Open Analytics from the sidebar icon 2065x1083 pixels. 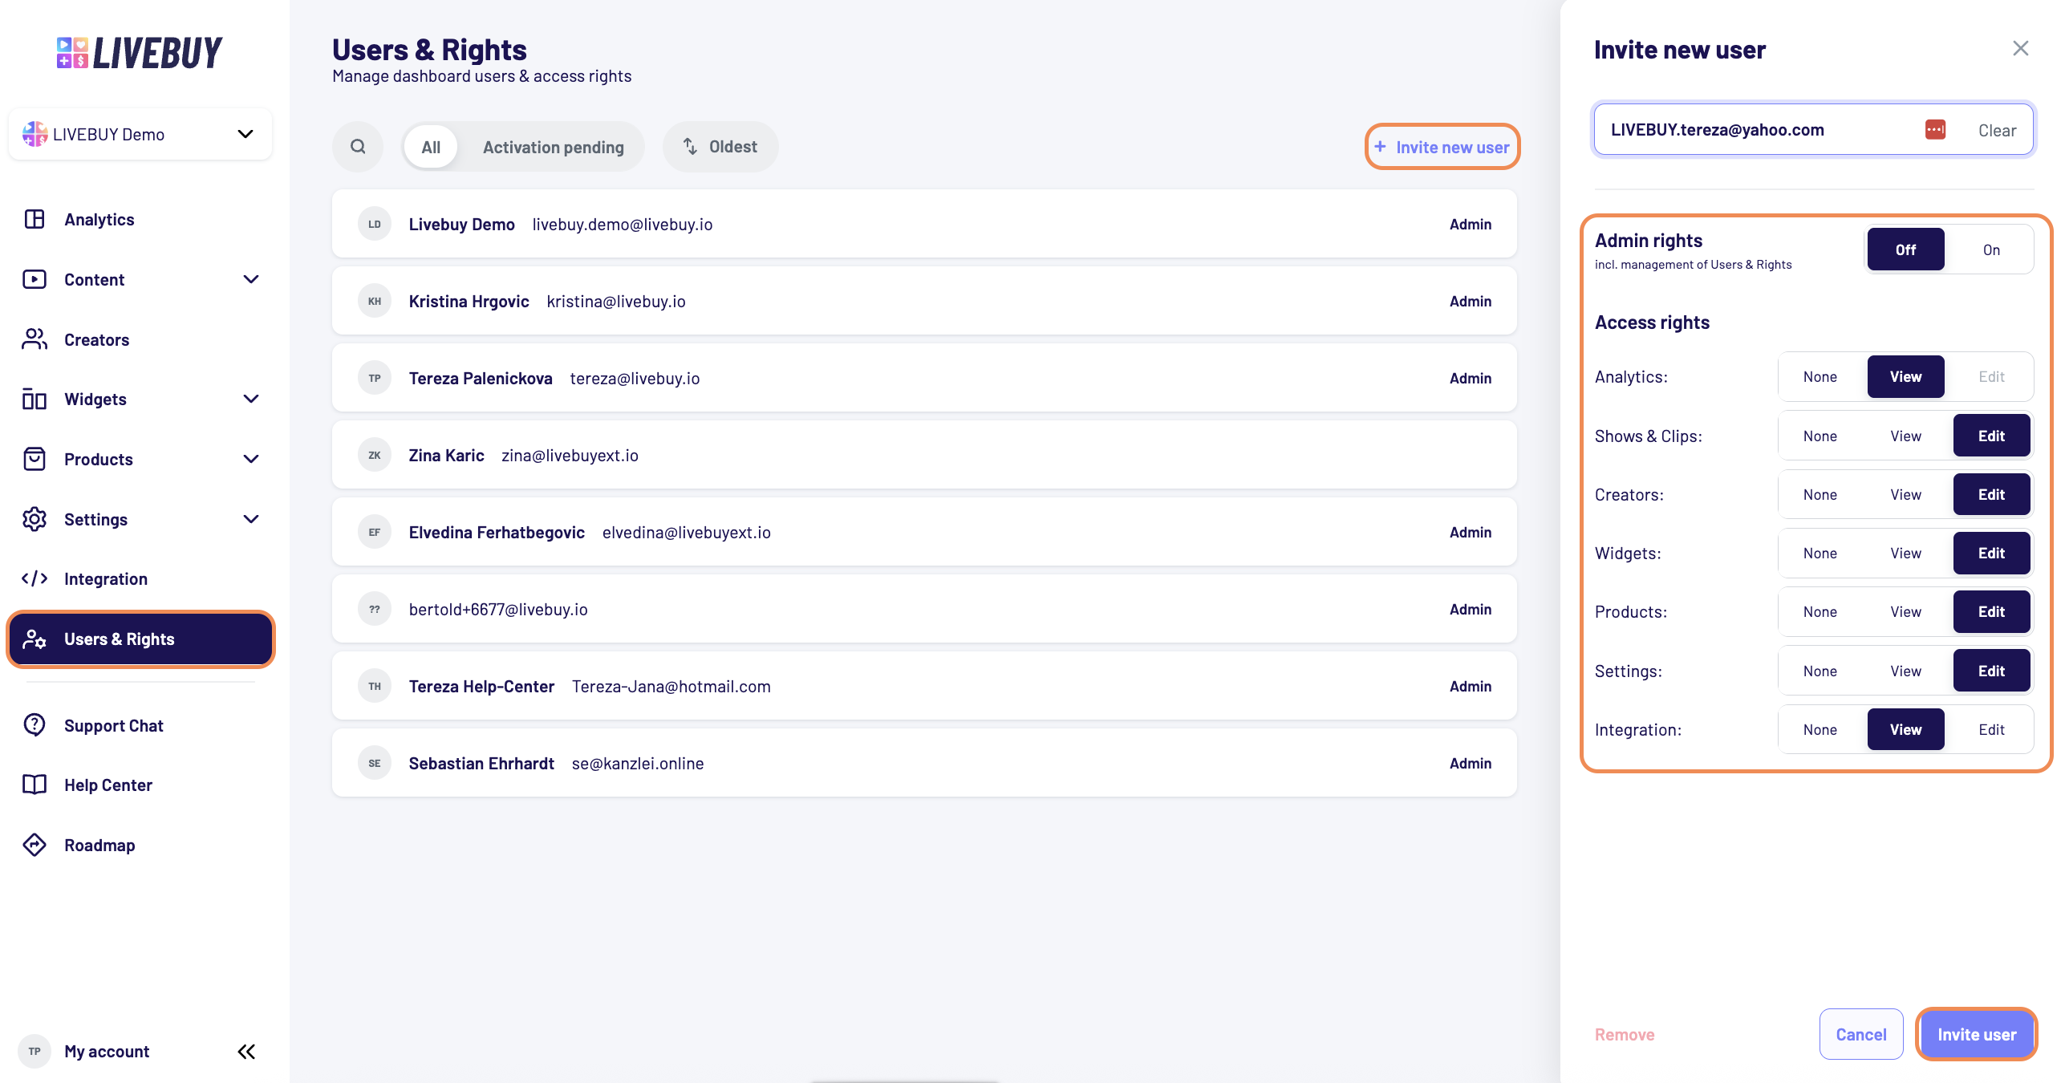point(34,219)
